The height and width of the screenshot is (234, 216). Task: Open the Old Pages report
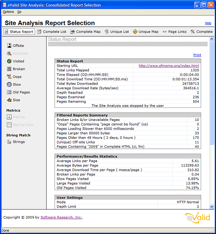pyautogui.click(x=21, y=92)
